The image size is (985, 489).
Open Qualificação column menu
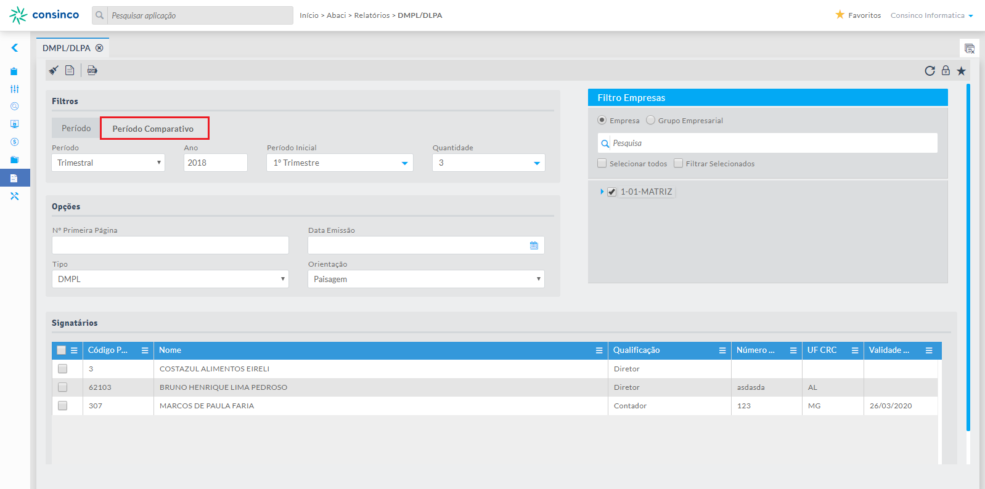tap(722, 350)
